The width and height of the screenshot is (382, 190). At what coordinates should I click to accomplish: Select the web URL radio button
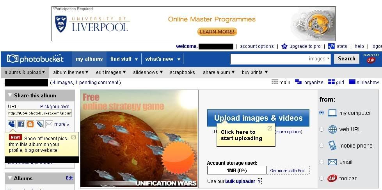322,129
